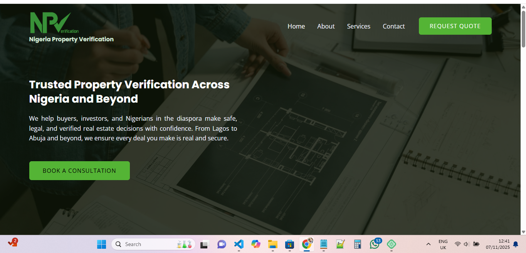526x253 pixels.
Task: Open WhatsApp from the taskbar
Action: 374,244
